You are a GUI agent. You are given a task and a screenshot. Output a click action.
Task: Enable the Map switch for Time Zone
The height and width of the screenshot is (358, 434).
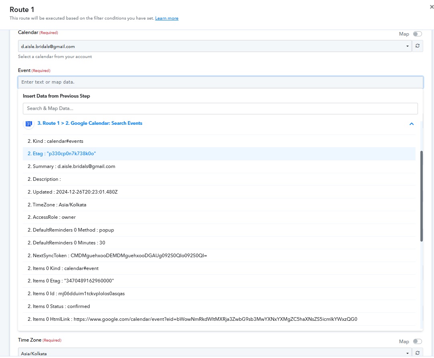417,341
